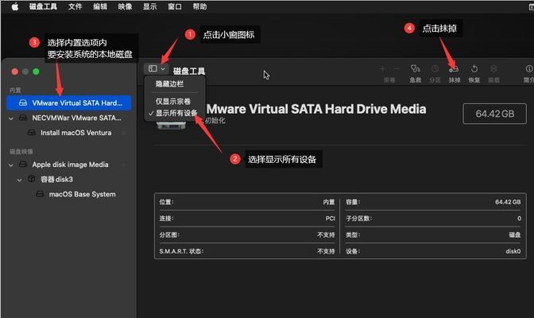Click the 磁盘映像 sidebar section header

coord(21,151)
